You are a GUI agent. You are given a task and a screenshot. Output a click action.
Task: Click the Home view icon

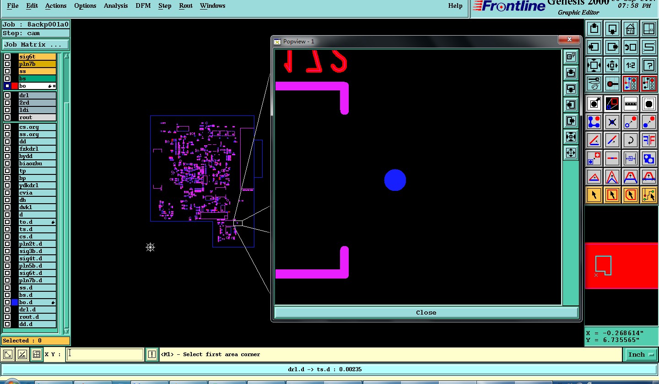click(x=631, y=29)
